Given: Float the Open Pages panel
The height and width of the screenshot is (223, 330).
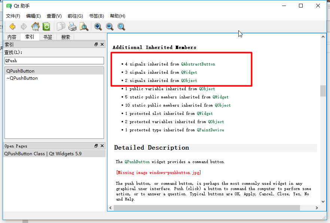Looking at the screenshot, I should point(96,146).
